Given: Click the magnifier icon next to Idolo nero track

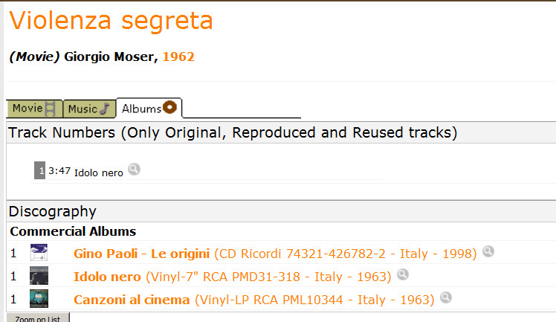Looking at the screenshot, I should click(x=134, y=169).
